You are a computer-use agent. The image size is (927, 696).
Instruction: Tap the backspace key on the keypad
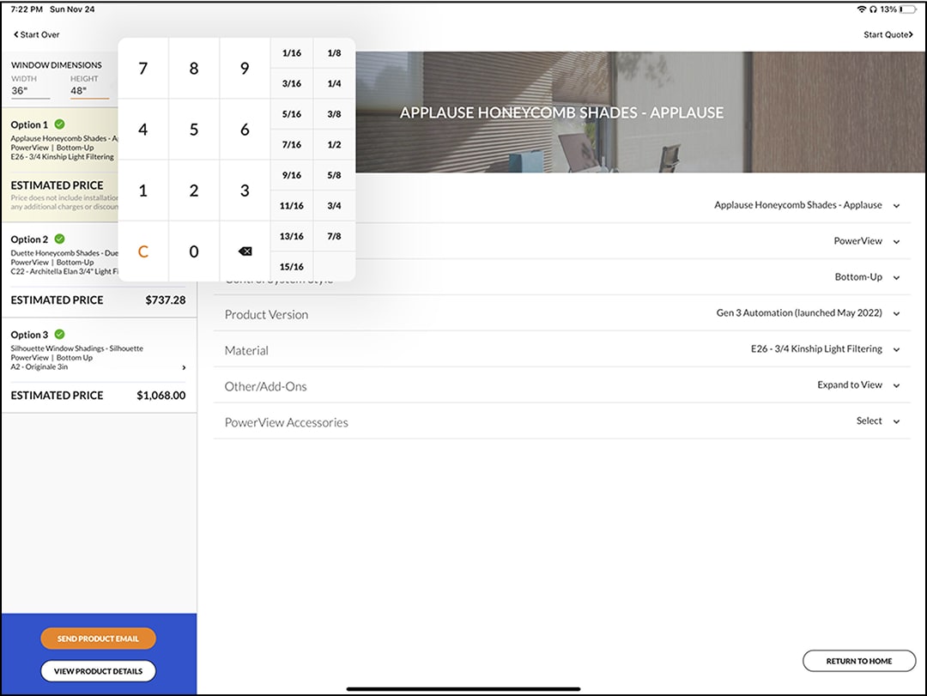pyautogui.click(x=245, y=251)
